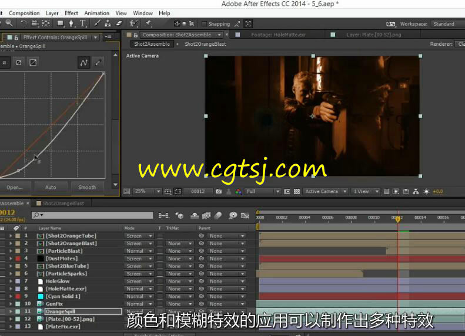Open the Workspace Standard dropdown

point(448,24)
